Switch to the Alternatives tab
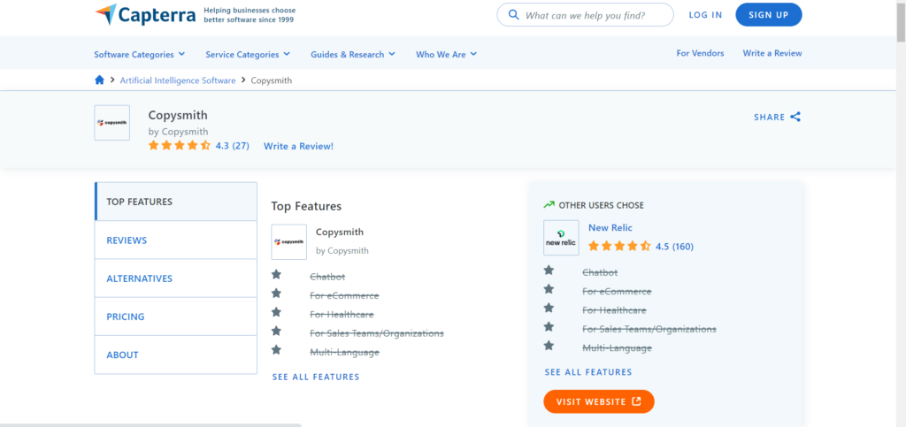This screenshot has width=906, height=427. [x=176, y=278]
